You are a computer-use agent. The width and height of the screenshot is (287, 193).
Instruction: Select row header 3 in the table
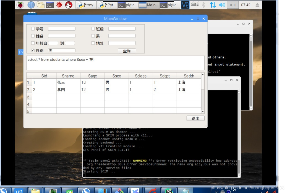coord(29,97)
